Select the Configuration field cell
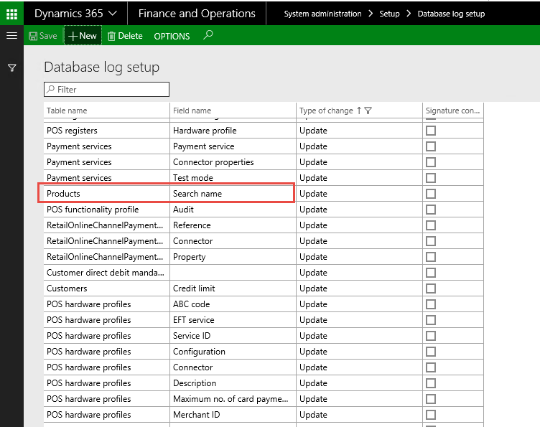 (x=233, y=352)
